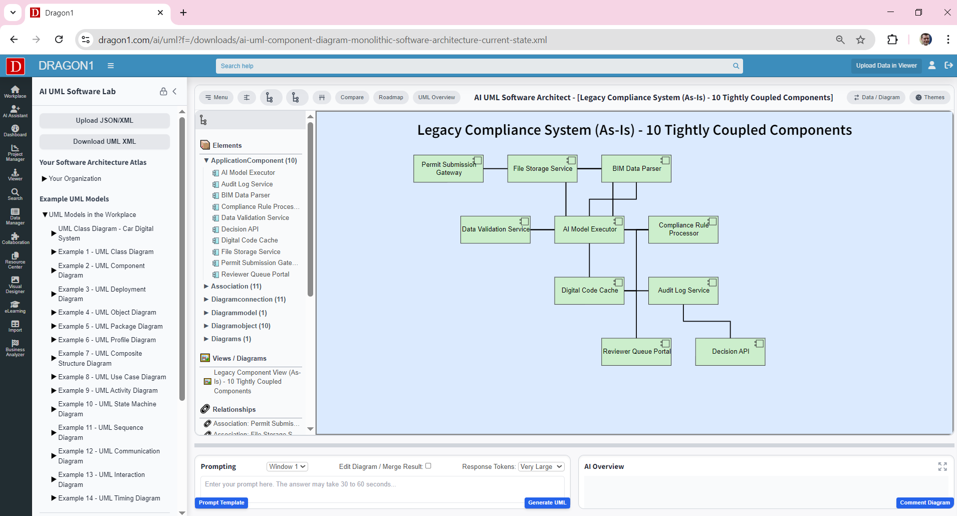Enable the Edit Diagram / Merge Result checkbox
The image size is (957, 516).
tap(428, 466)
